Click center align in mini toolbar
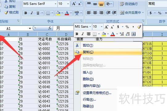This screenshot has height=111, width=167. (89, 34)
